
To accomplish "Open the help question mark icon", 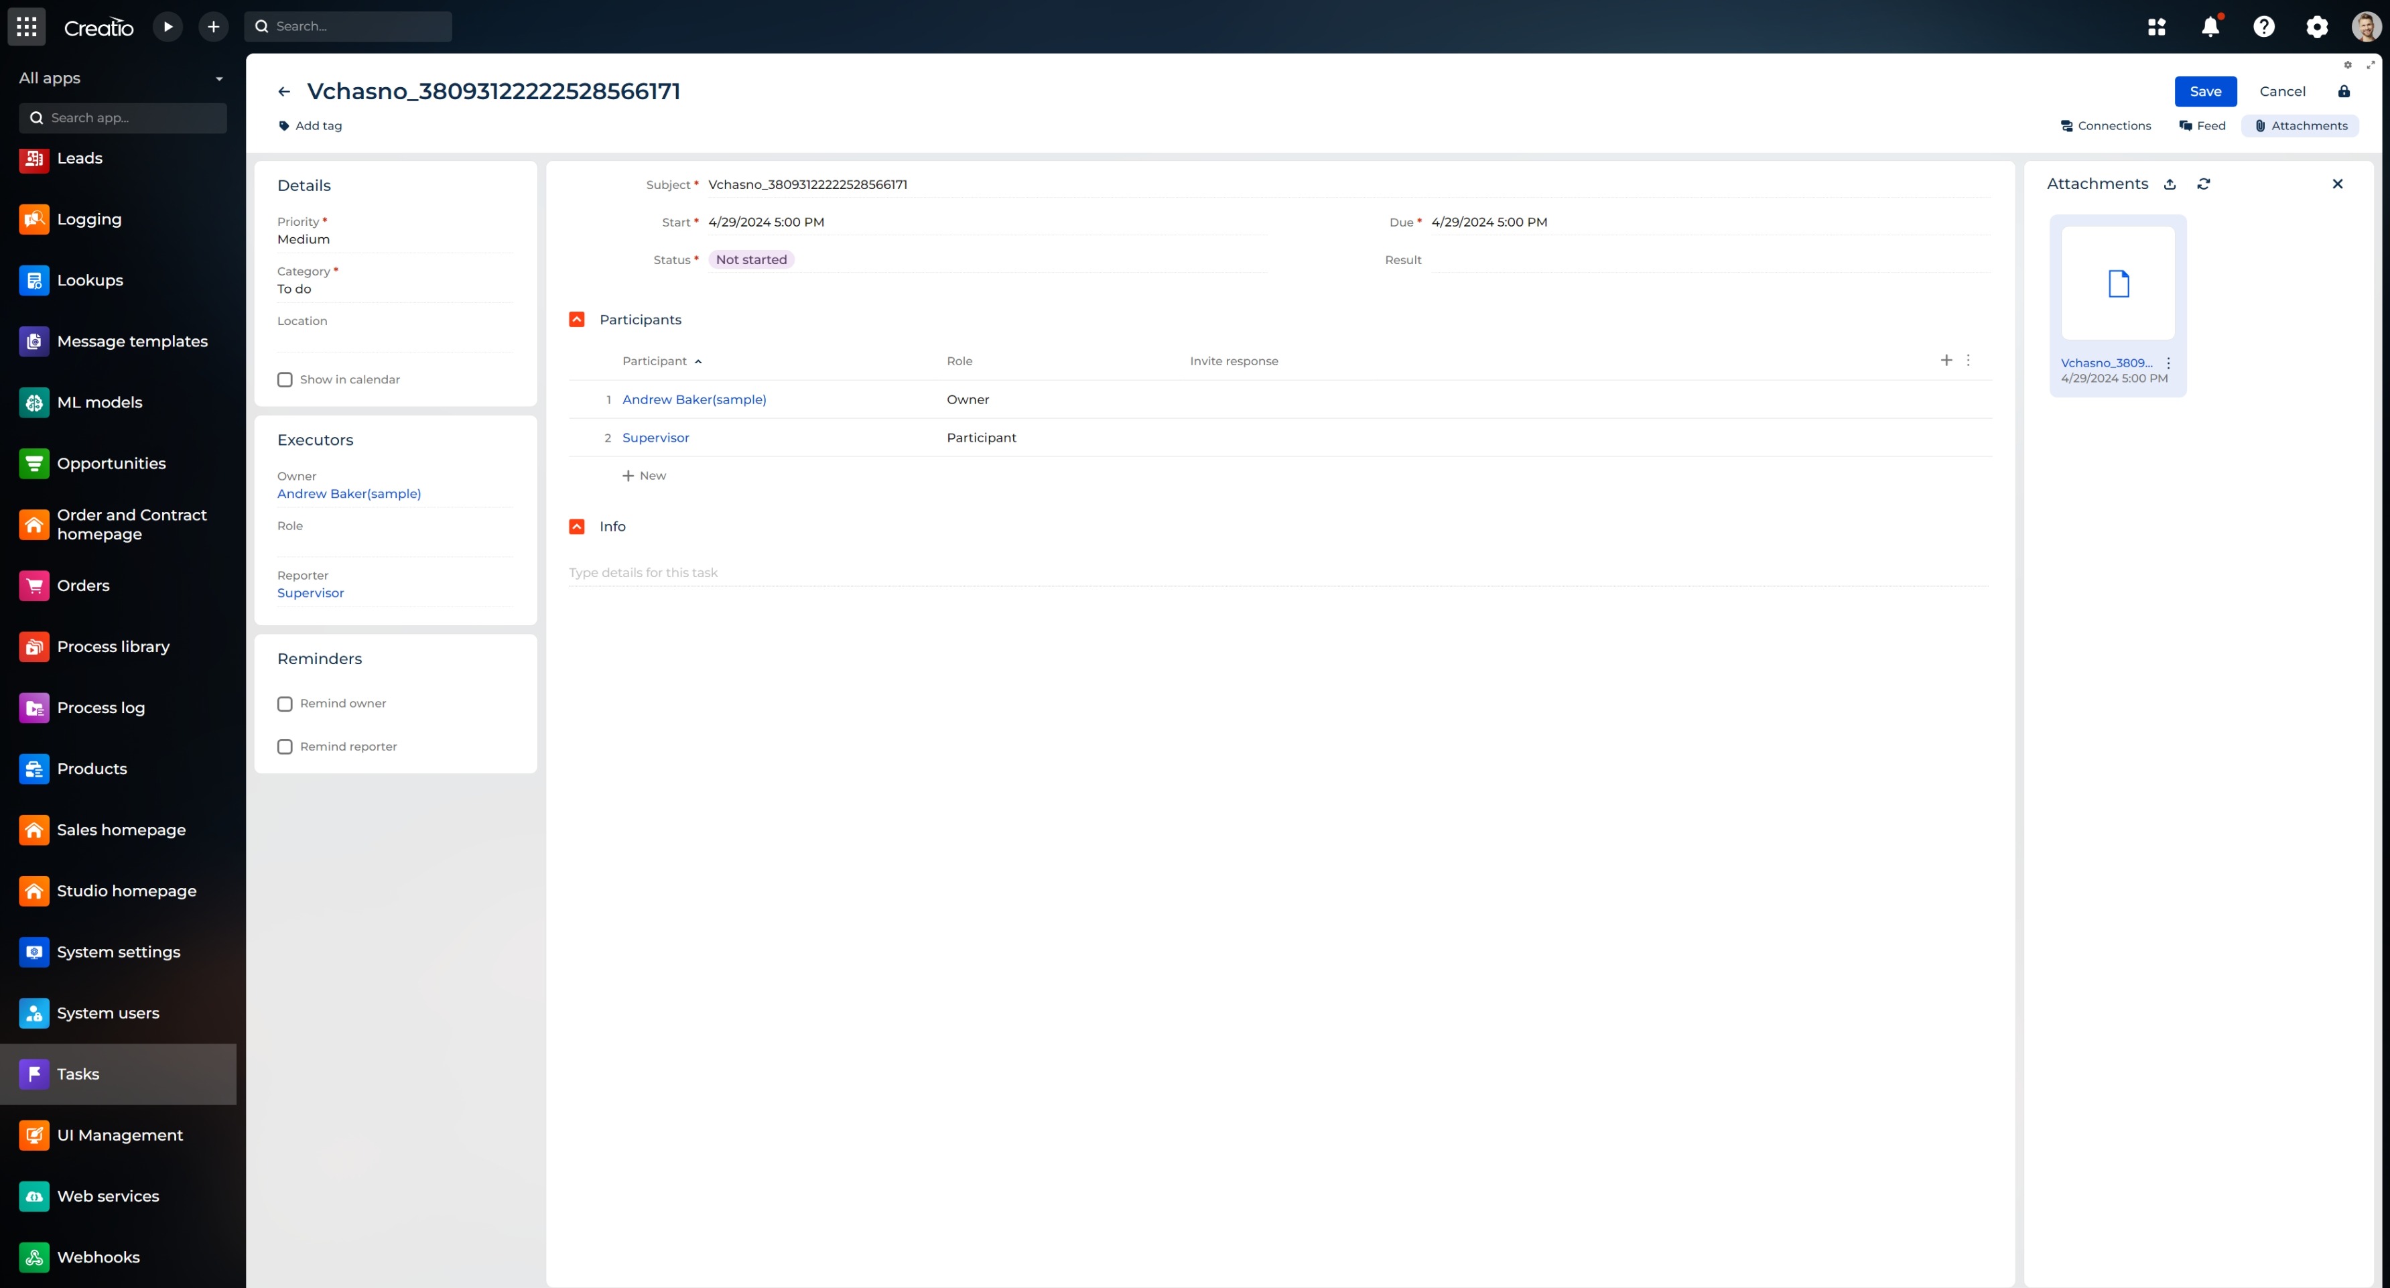I will click(2264, 27).
